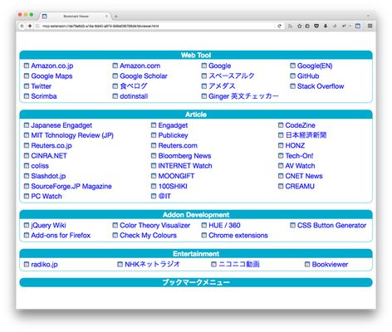Open the SourceForge.JP Magazine link
Viewport: 392px width, 332px height.
point(71,186)
